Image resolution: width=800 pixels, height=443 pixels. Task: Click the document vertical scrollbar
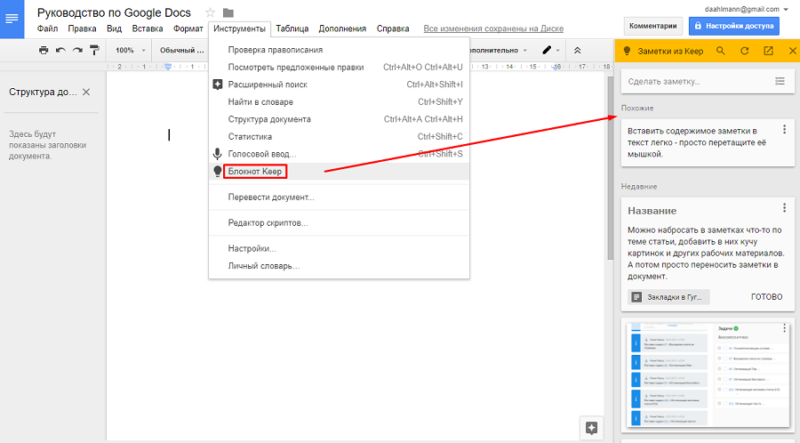[x=610, y=168]
